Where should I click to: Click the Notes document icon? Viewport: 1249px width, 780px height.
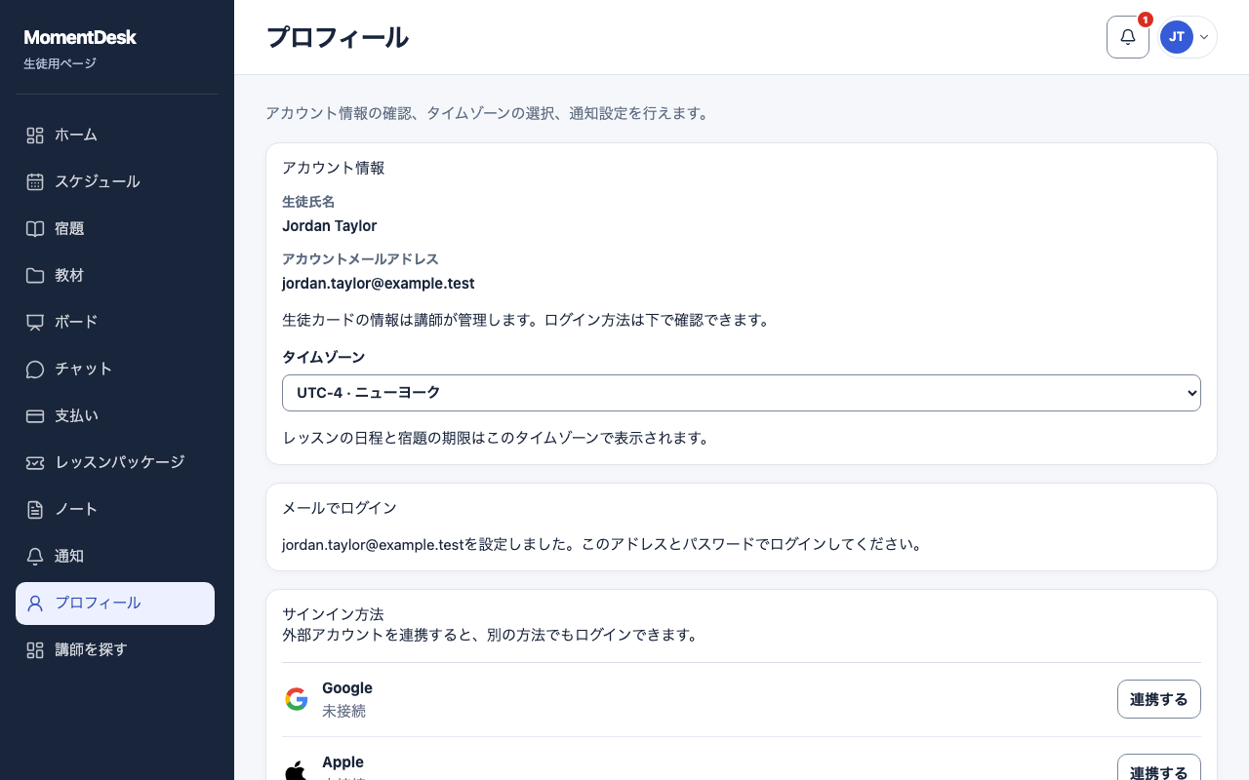(x=35, y=510)
